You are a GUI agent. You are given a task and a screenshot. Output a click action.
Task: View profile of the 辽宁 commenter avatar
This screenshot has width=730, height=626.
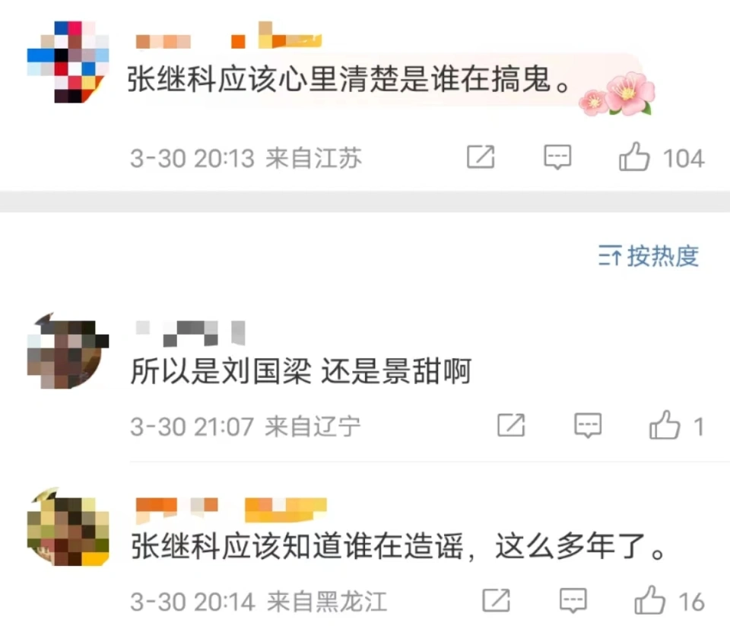tap(68, 351)
